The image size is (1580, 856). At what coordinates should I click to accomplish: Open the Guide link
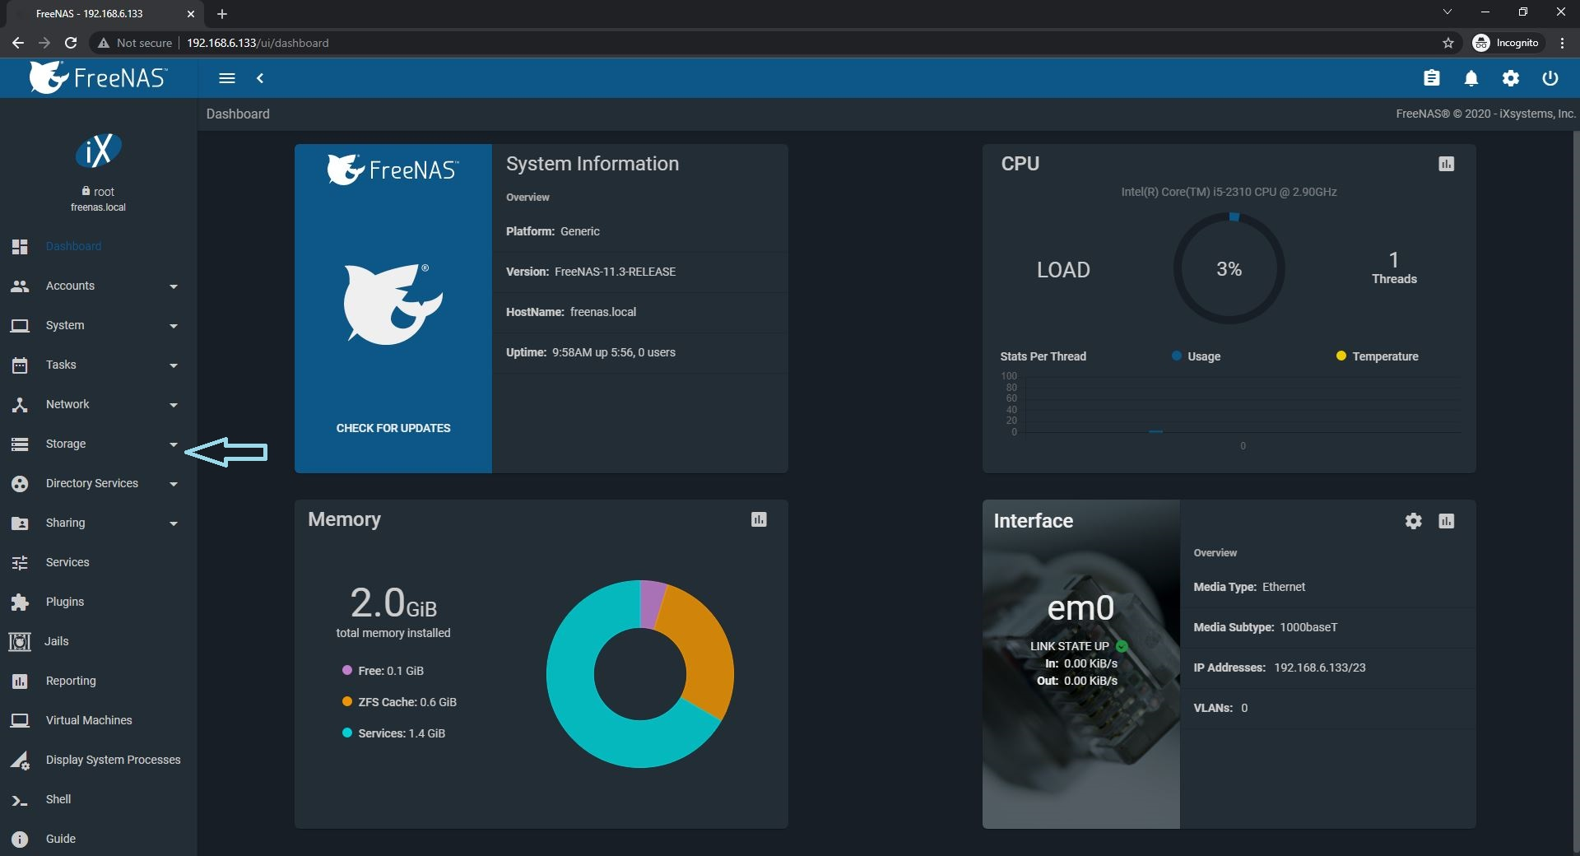[99, 839]
